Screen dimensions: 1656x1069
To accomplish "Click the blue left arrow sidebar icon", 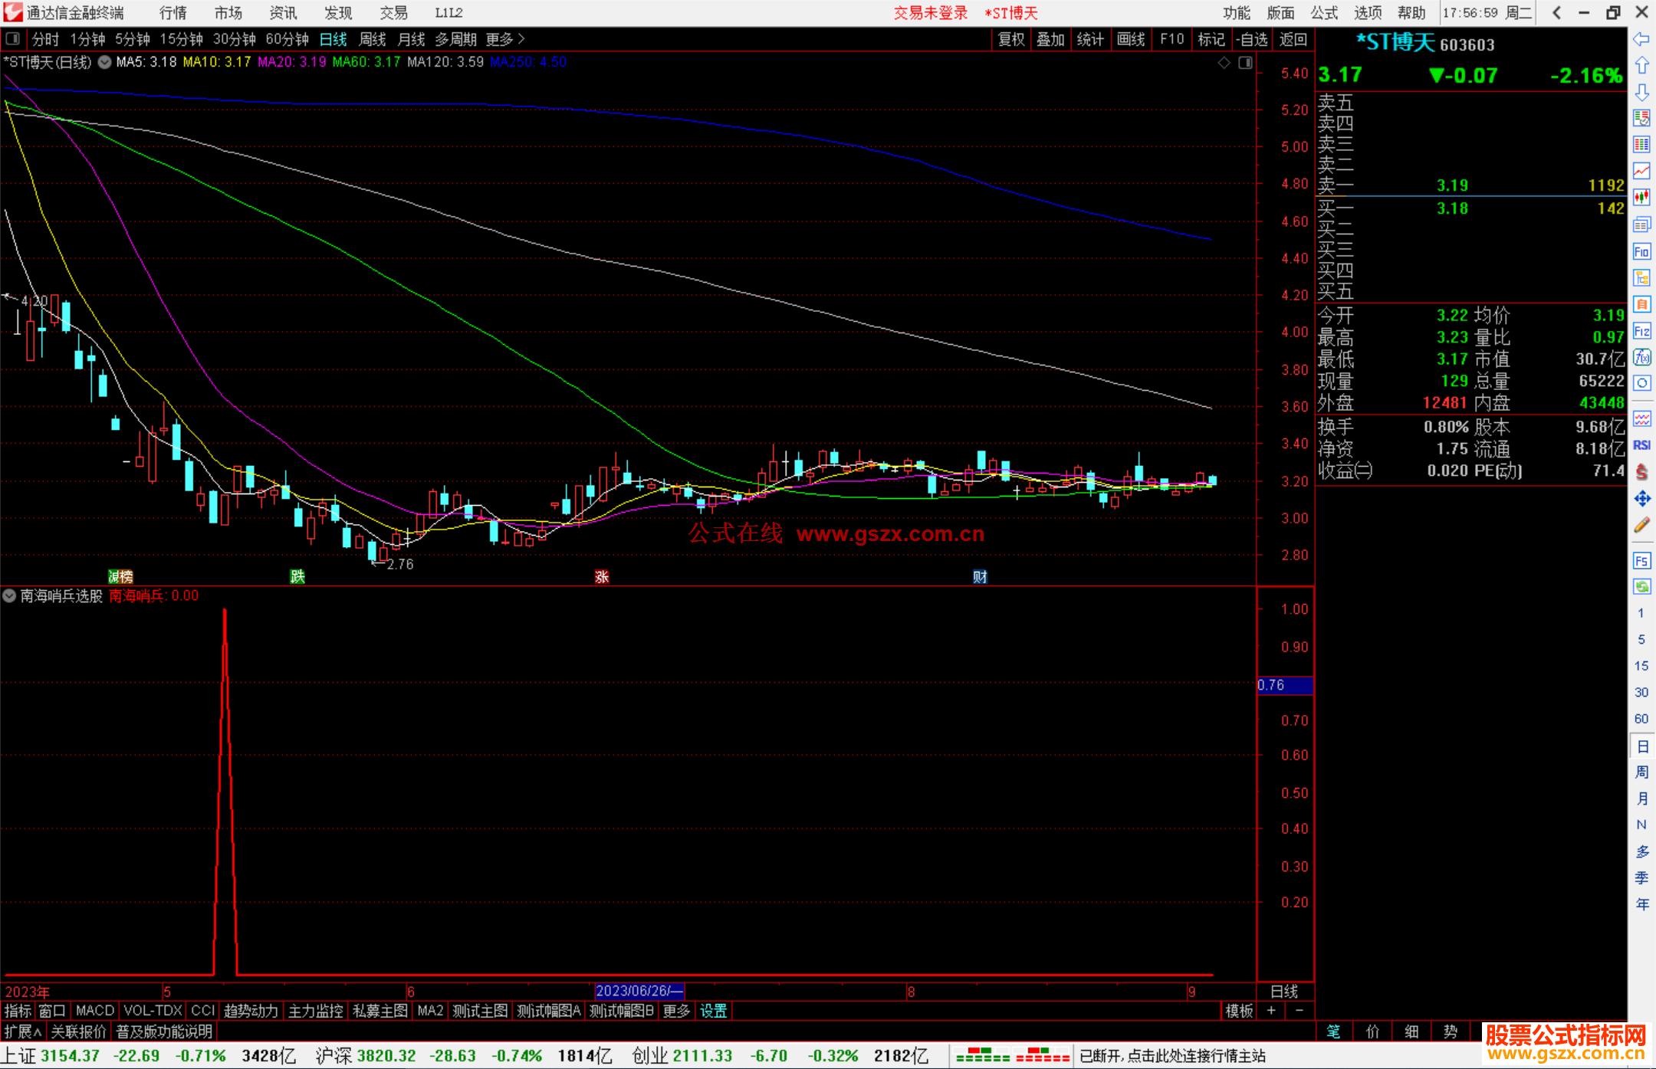I will [1641, 38].
